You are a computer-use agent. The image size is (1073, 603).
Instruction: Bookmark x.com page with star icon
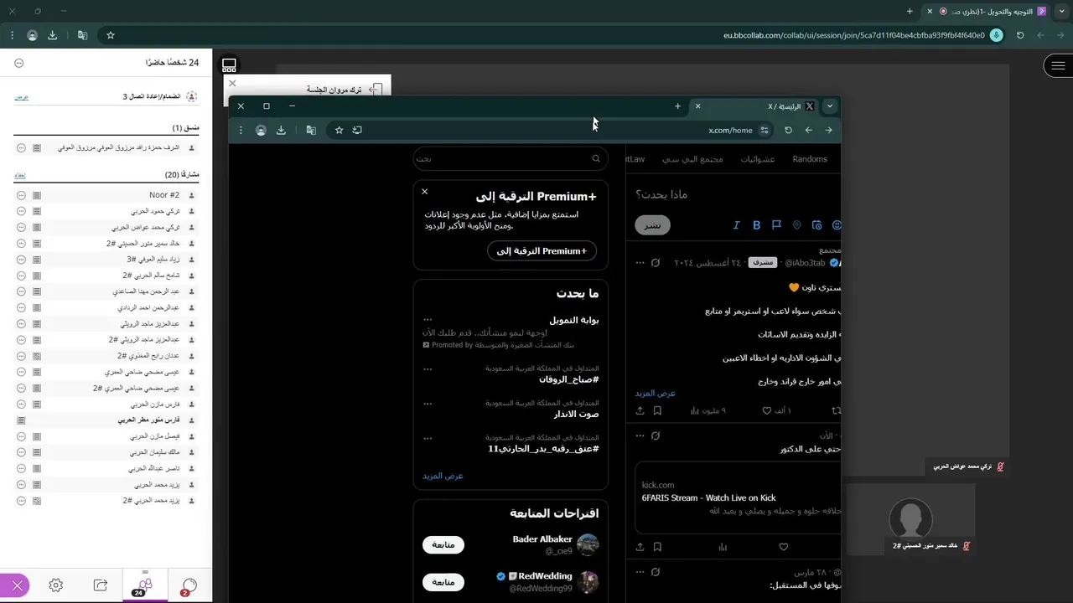[339, 130]
